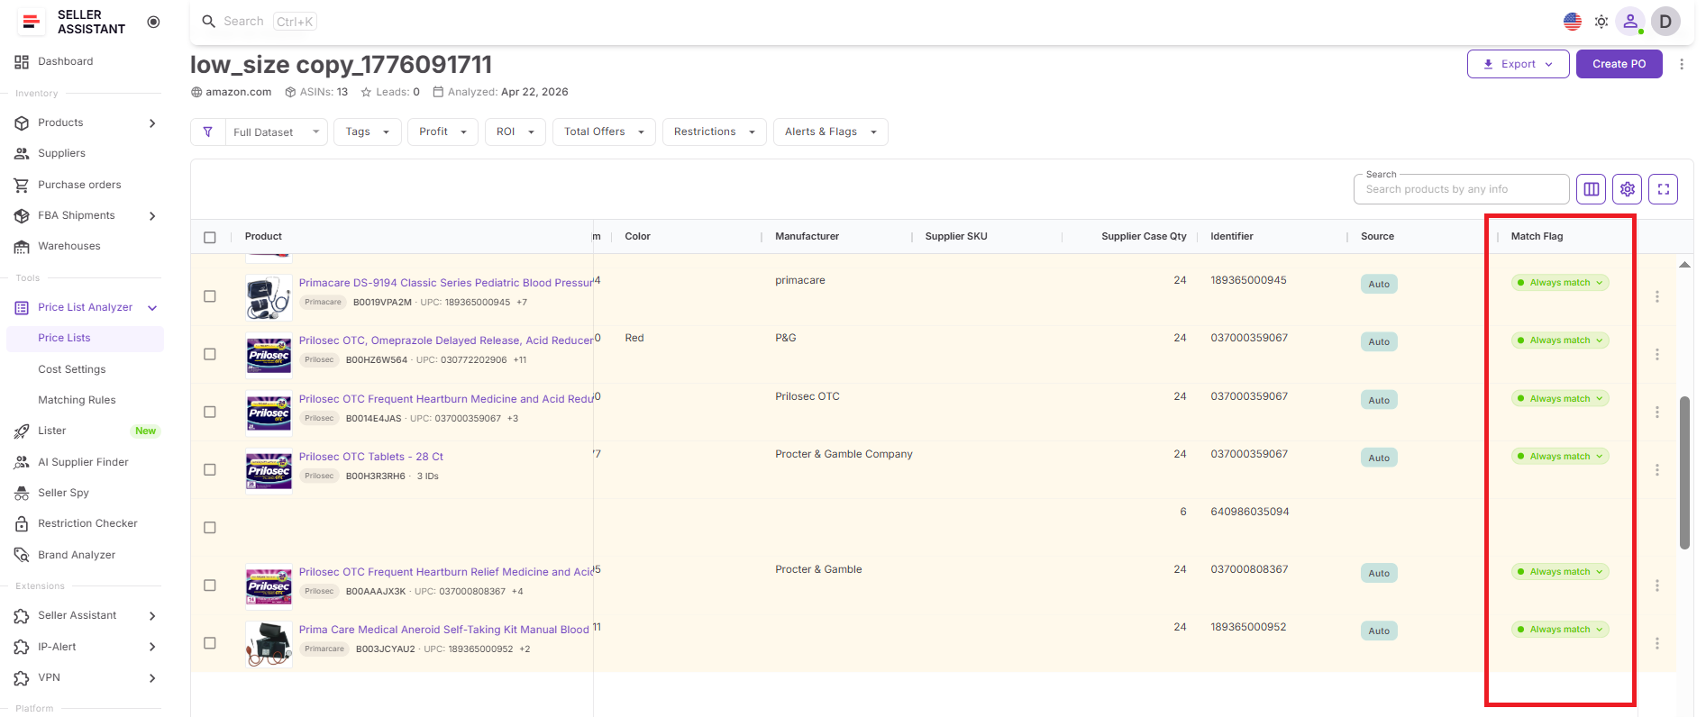Check the Prilosec Heartburn Relief row checkbox

pyautogui.click(x=210, y=585)
